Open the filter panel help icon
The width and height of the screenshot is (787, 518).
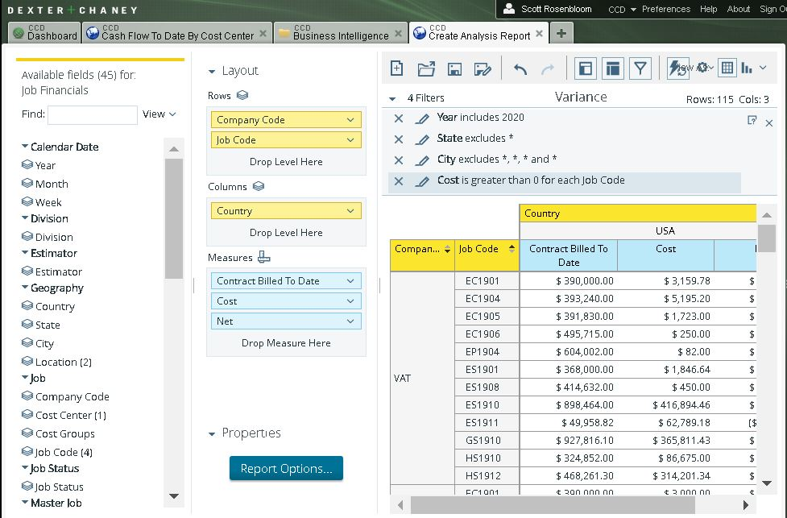tap(752, 120)
